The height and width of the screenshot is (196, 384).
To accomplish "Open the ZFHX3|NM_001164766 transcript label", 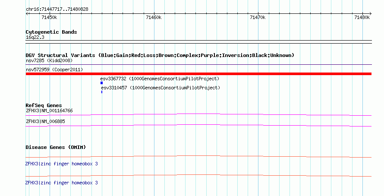I will pyautogui.click(x=49, y=111).
